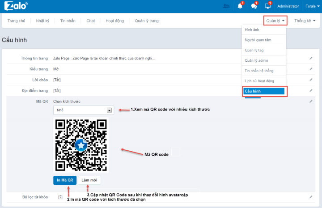322x208 pixels.
Task: Open the chat messages bubble icon
Action: coord(254,6)
